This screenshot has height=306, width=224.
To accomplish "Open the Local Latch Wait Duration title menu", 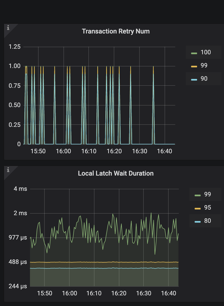I will [116, 173].
